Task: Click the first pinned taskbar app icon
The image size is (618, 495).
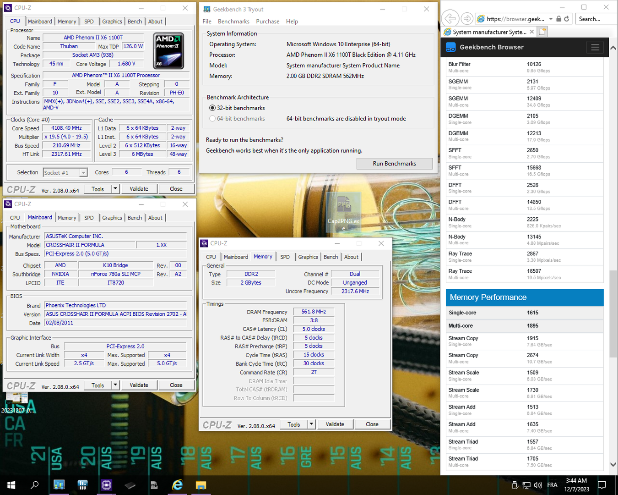Action: (x=59, y=485)
